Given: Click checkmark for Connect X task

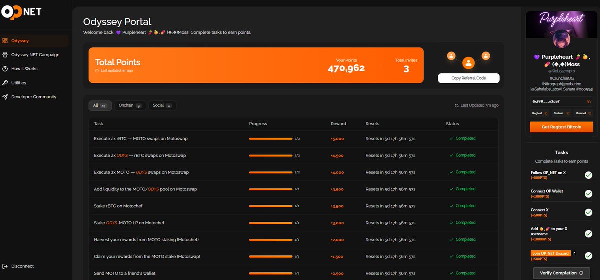Looking at the screenshot, I should [588, 213].
